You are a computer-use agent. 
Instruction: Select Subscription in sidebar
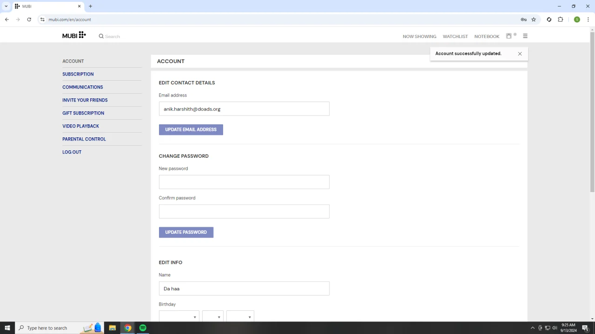tap(78, 74)
